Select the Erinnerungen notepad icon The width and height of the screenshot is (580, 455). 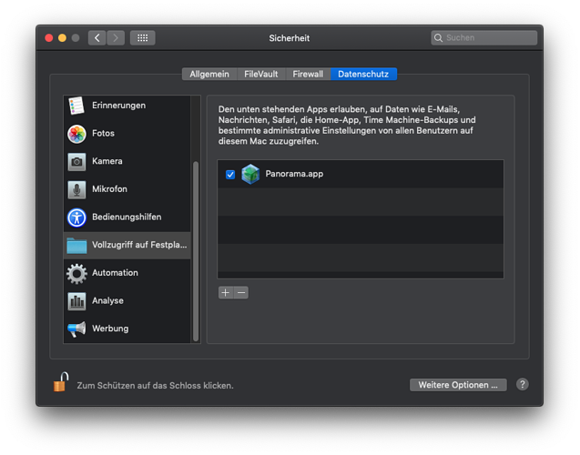[76, 106]
